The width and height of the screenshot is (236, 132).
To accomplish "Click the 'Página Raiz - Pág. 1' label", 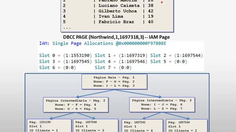I will [x=114, y=77].
